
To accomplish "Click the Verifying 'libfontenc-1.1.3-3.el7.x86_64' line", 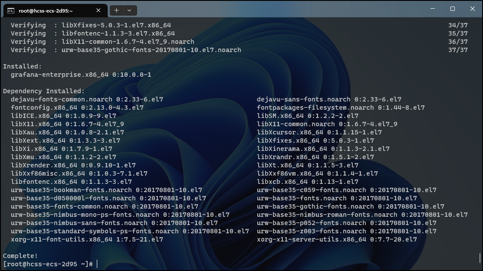I will point(93,33).
